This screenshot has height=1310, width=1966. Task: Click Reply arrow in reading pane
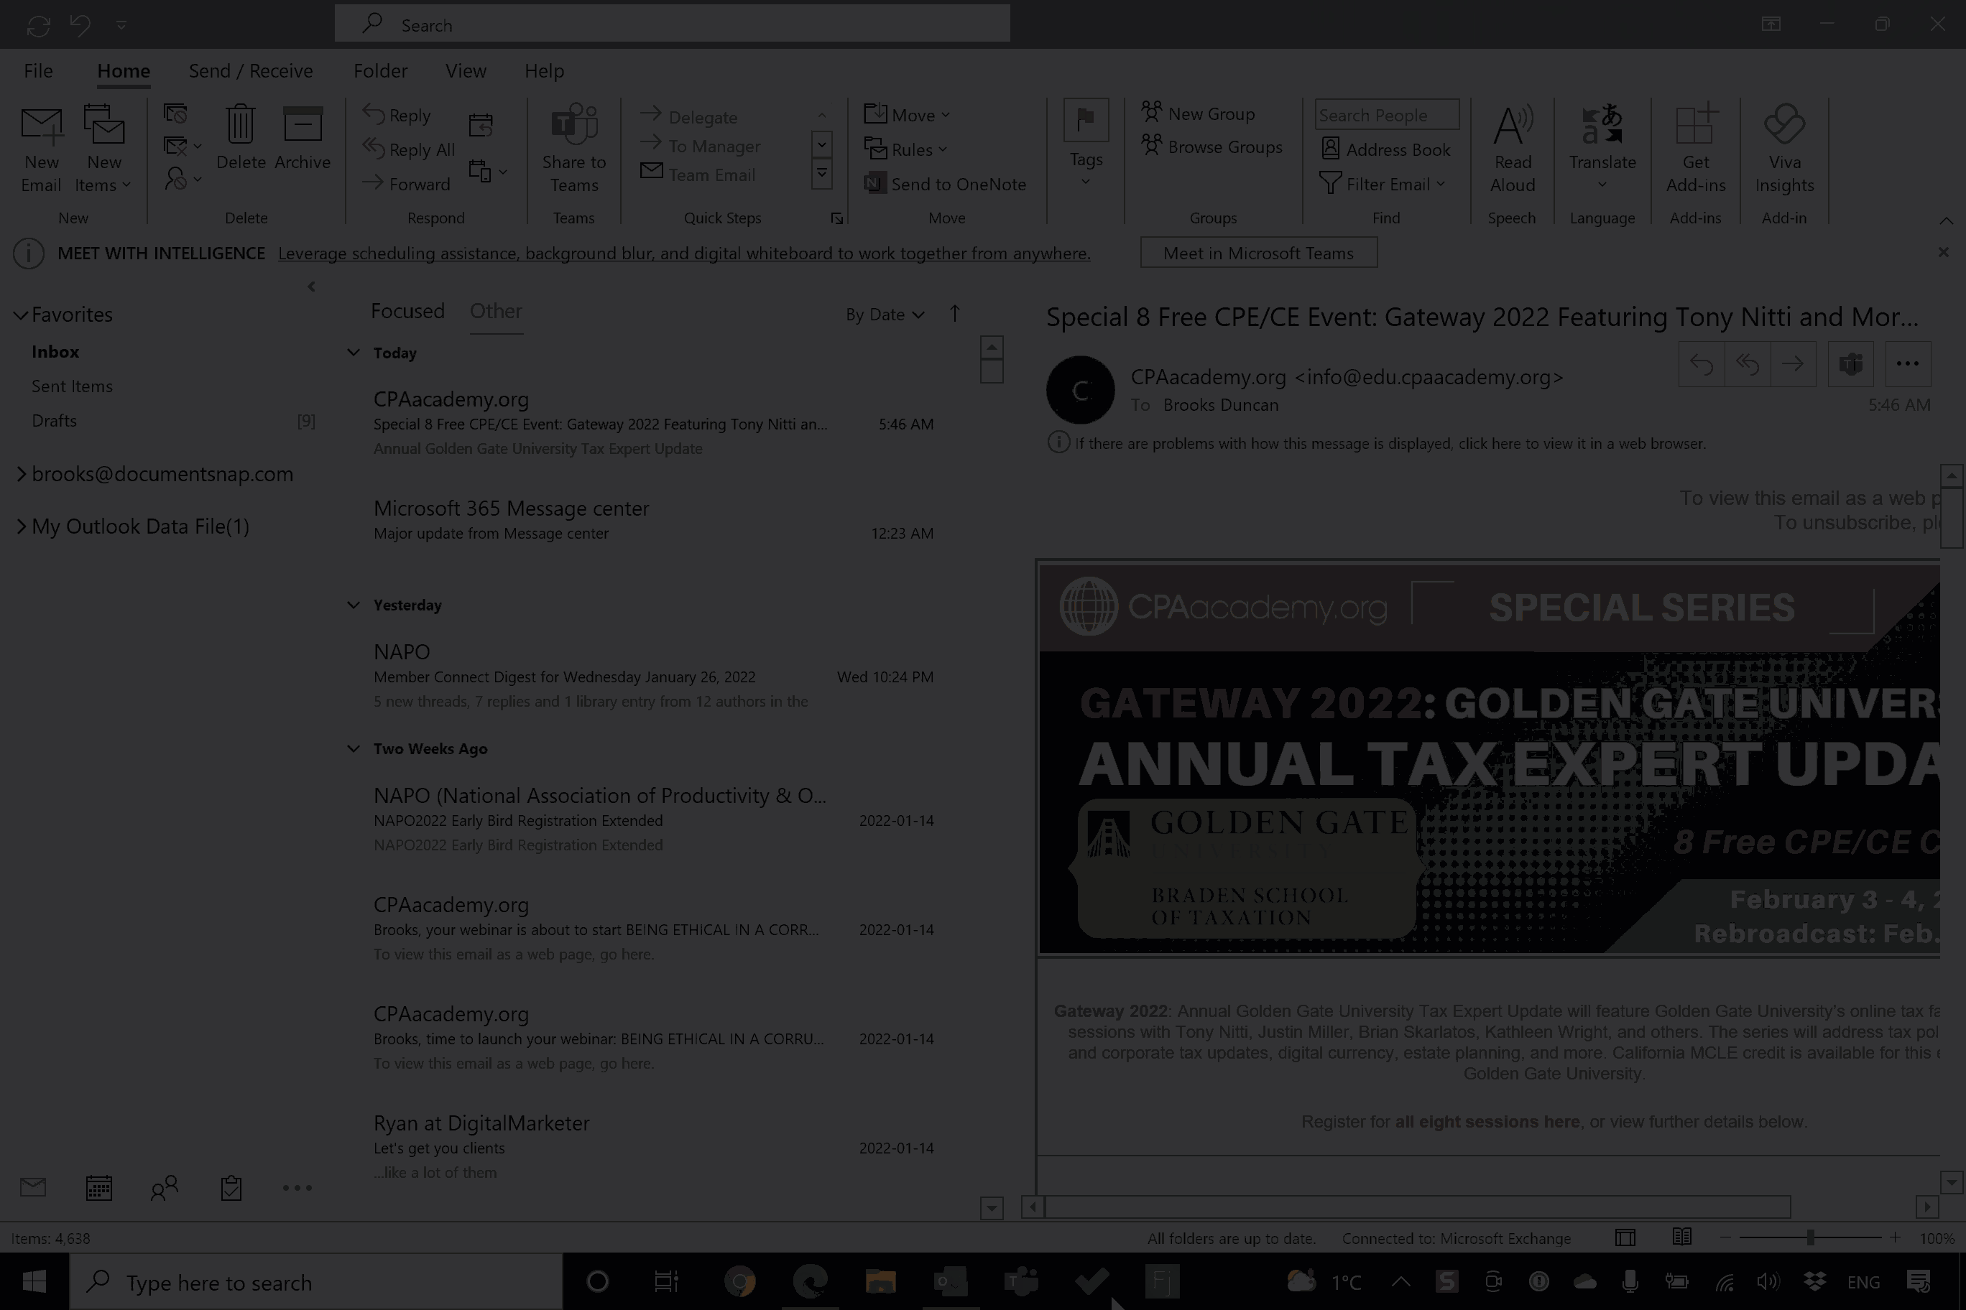coord(1701,363)
